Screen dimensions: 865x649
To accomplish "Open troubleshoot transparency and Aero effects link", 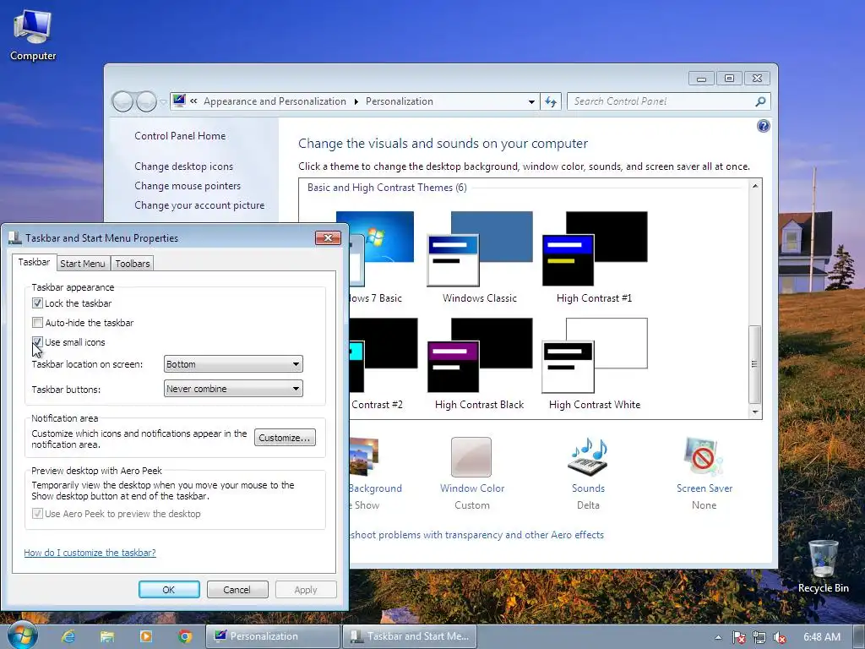I will (x=477, y=535).
